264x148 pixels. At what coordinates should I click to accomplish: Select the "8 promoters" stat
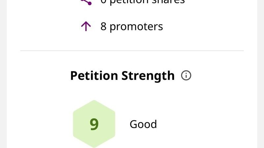point(131,26)
